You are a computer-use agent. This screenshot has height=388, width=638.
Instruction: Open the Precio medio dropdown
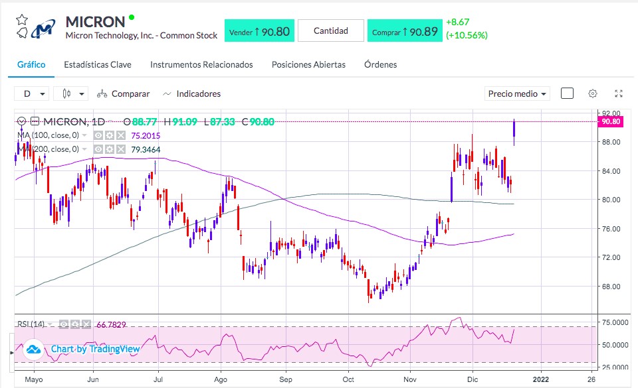tap(517, 94)
